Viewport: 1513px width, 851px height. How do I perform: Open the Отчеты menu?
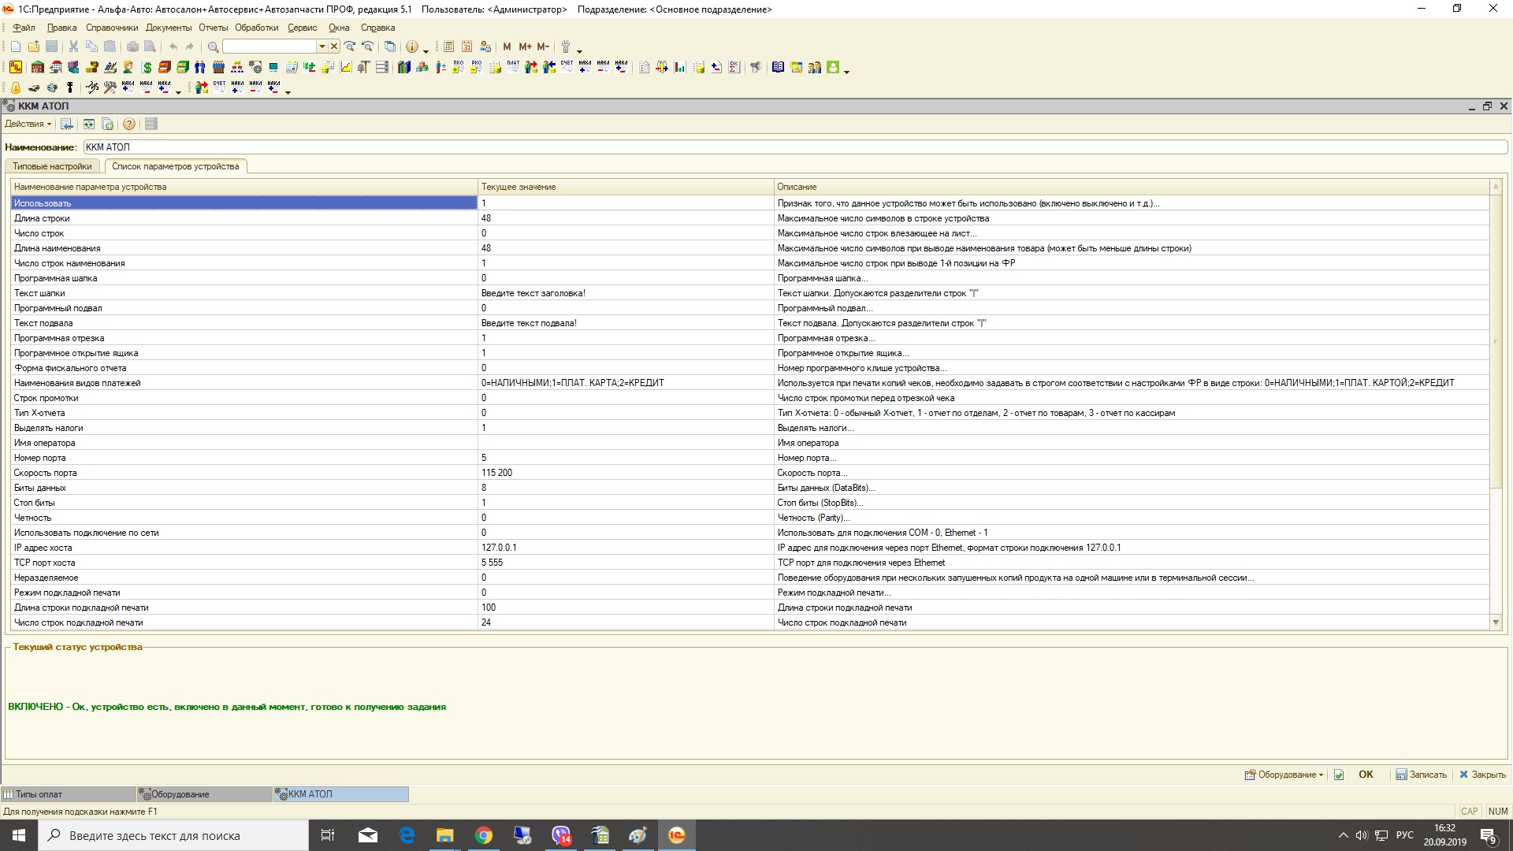[213, 28]
